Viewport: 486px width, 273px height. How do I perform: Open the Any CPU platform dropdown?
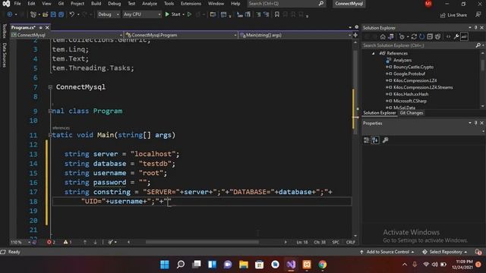point(142,14)
